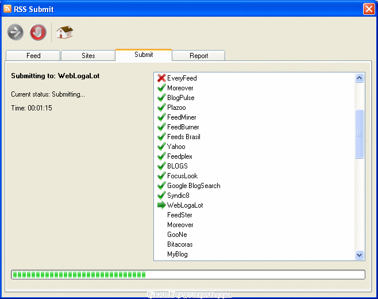This screenshot has height=299, width=378.
Task: Click the green check beside BLOGS
Action: (161, 166)
